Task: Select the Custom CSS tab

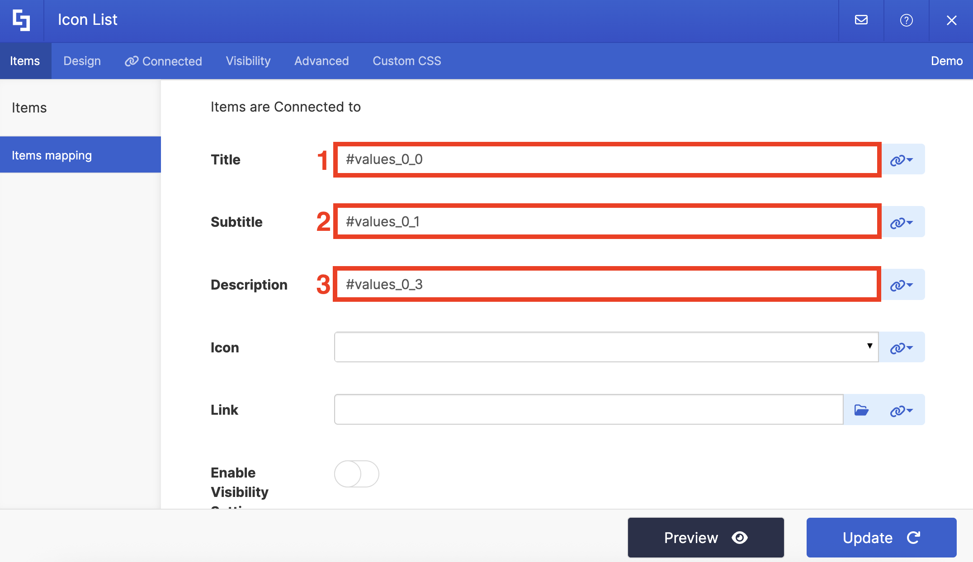Action: coord(406,61)
